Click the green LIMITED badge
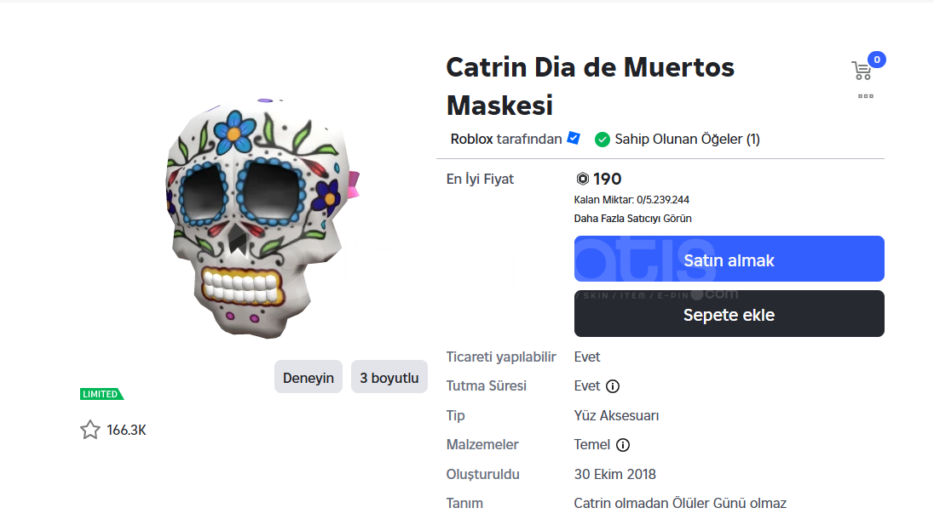 [x=101, y=394]
